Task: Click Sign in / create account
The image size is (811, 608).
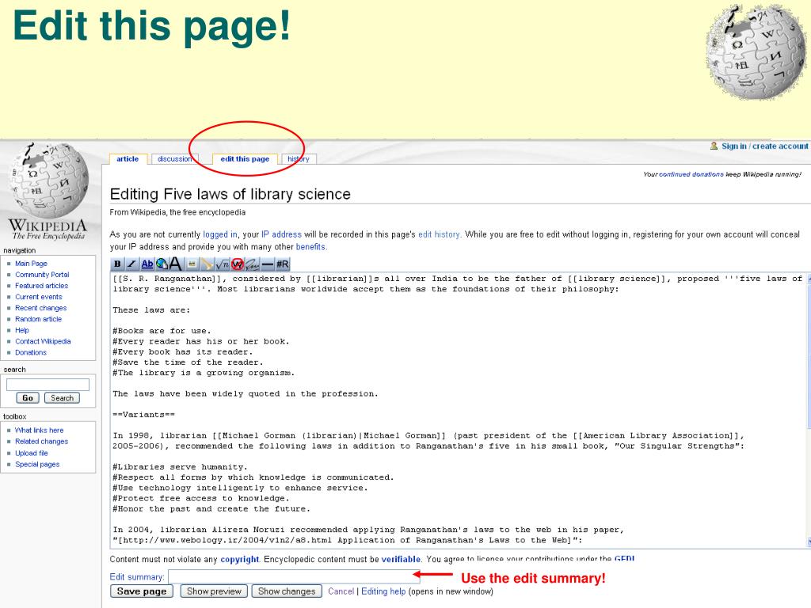Action: tap(764, 146)
